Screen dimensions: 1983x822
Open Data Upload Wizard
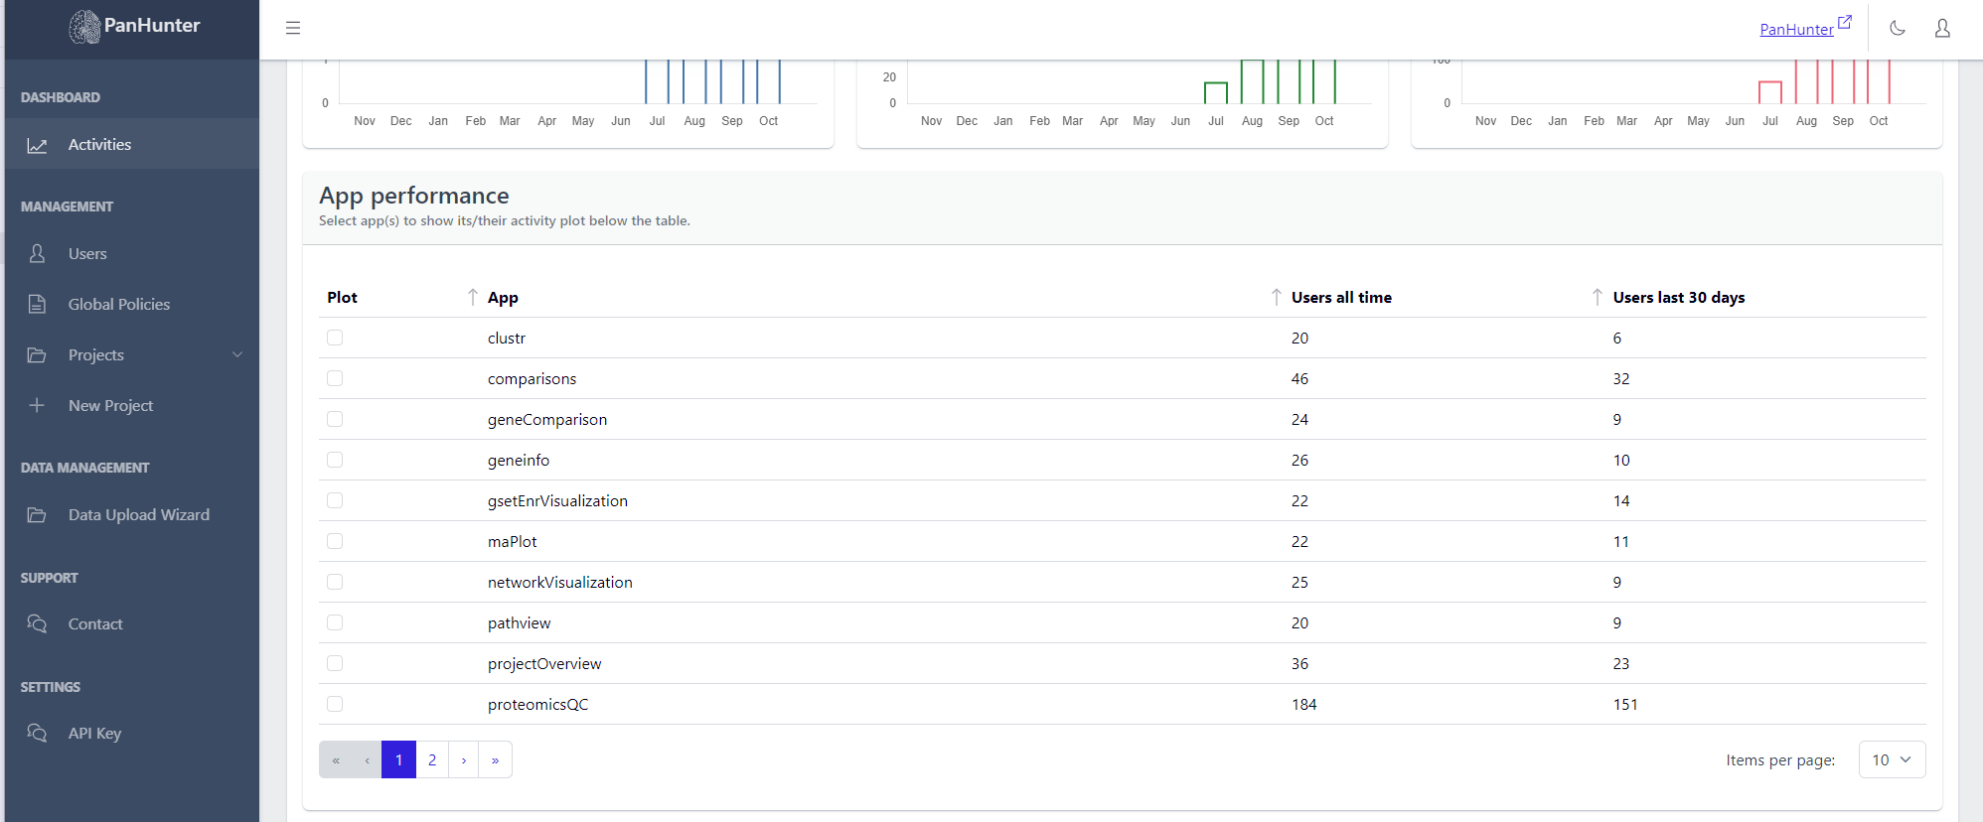point(138,514)
